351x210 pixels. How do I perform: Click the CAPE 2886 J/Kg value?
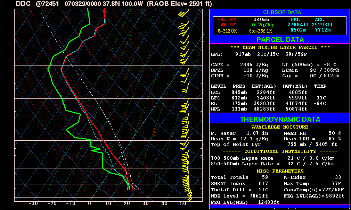(x=254, y=65)
